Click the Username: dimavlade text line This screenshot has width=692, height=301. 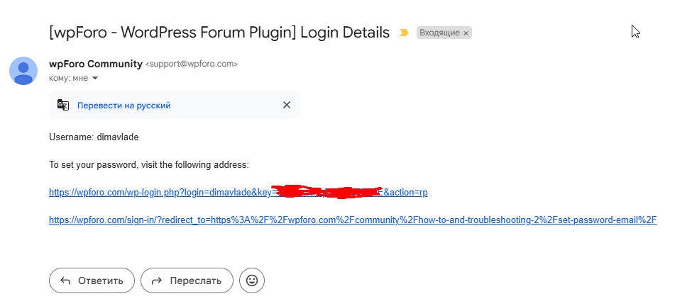94,137
